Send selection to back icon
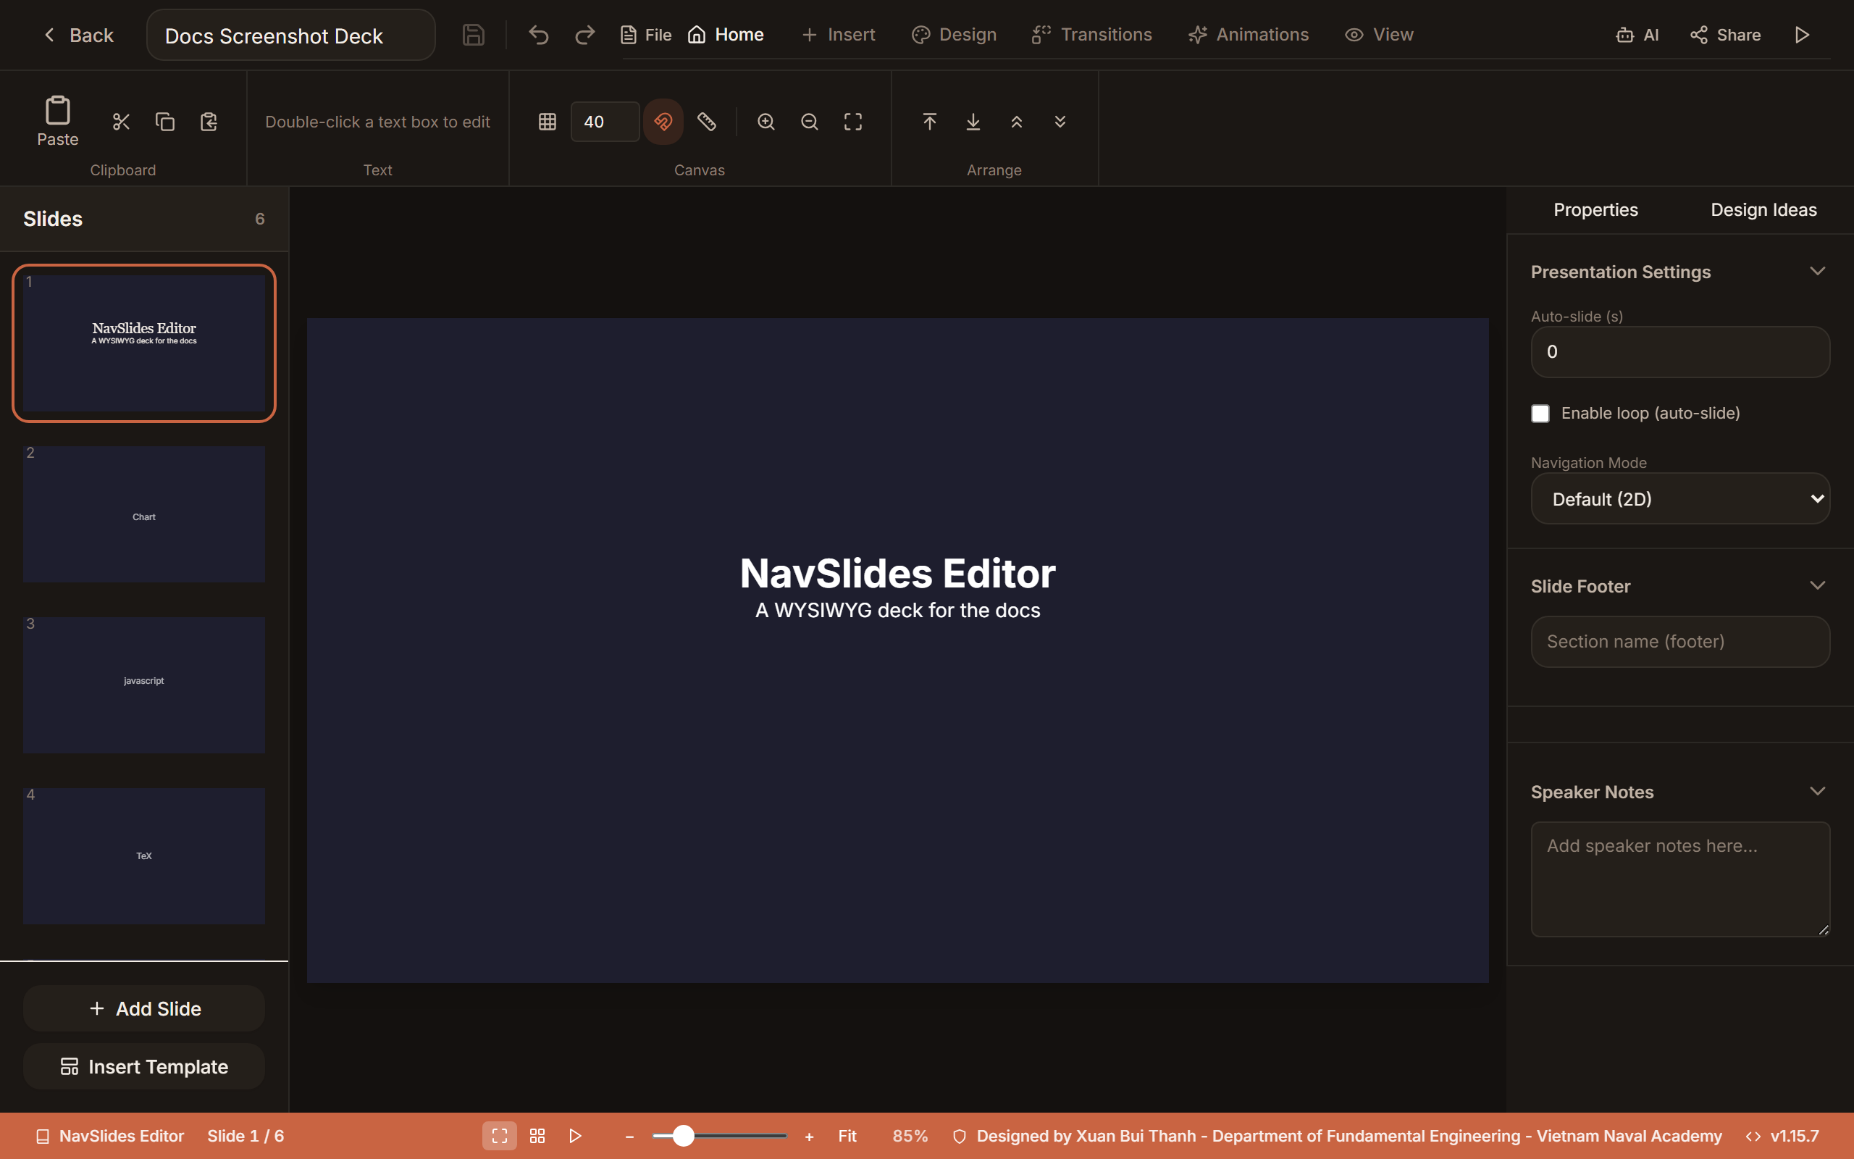 coord(973,122)
